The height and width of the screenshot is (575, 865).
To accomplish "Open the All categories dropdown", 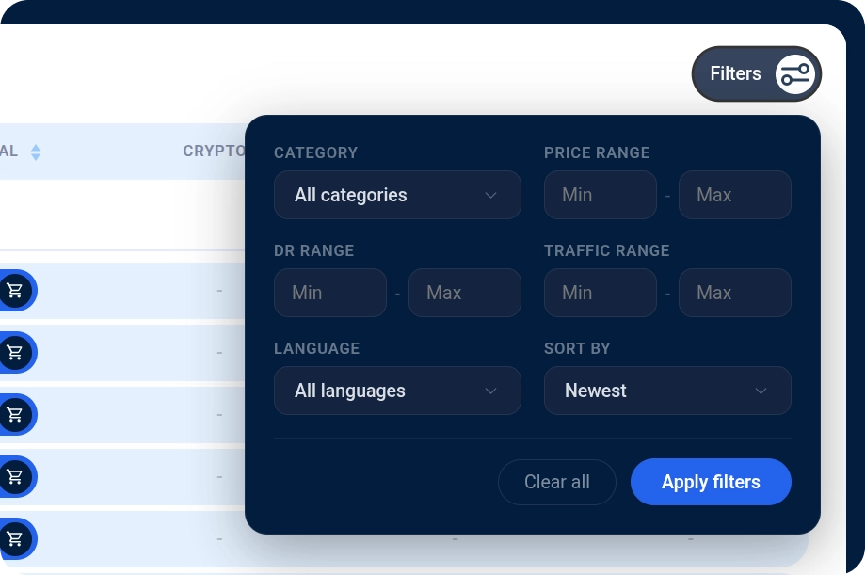I will pyautogui.click(x=396, y=195).
